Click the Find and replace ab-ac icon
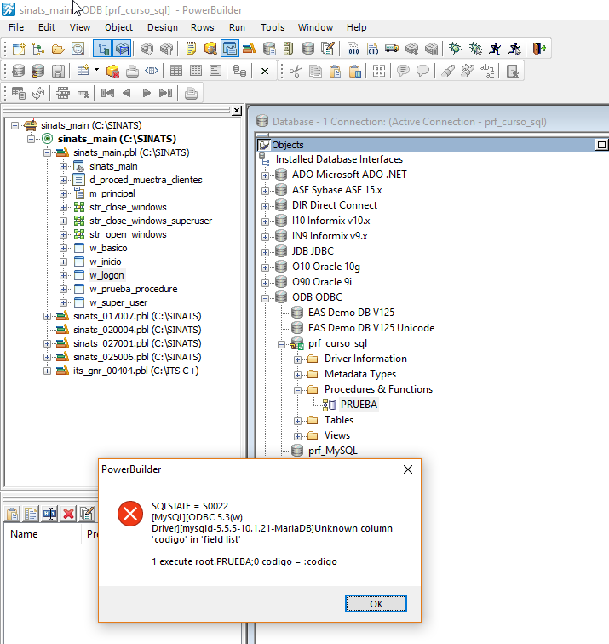The width and height of the screenshot is (609, 644). 487,71
